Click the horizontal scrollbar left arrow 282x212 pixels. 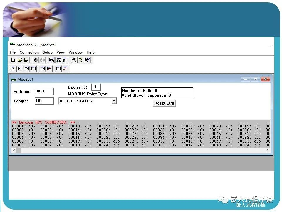click(x=14, y=150)
